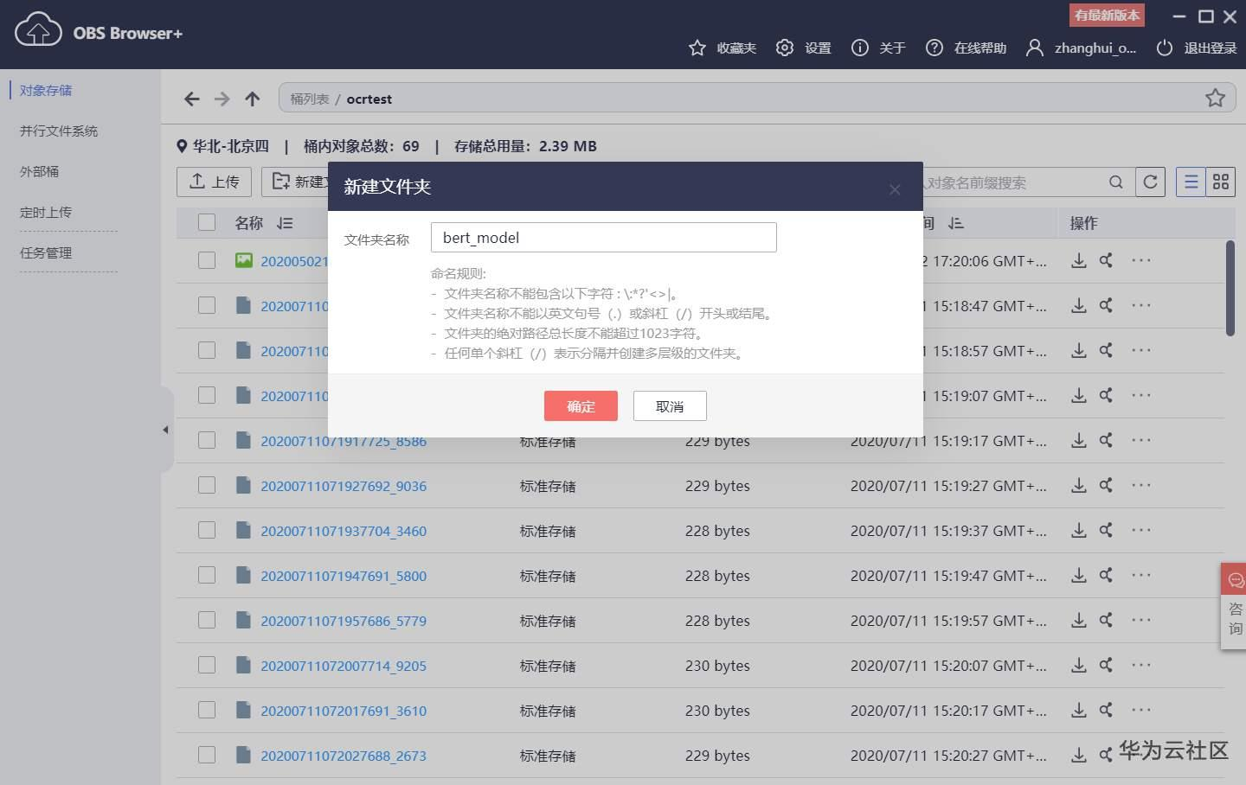Check the 20200711072017691_3610 row checkbox
The height and width of the screenshot is (785, 1246).
(x=207, y=710)
